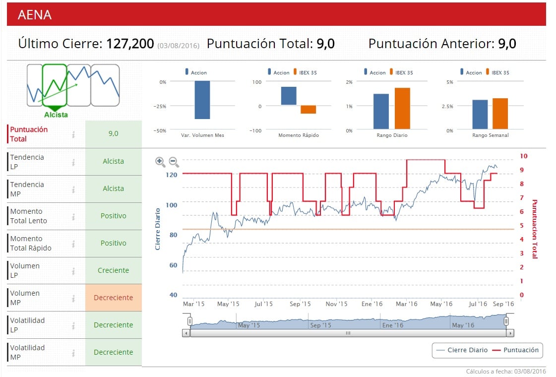Image resolution: width=556 pixels, height=377 pixels.
Task: Click the orange IBEX 35 Momento Rápido bar
Action: pos(308,109)
